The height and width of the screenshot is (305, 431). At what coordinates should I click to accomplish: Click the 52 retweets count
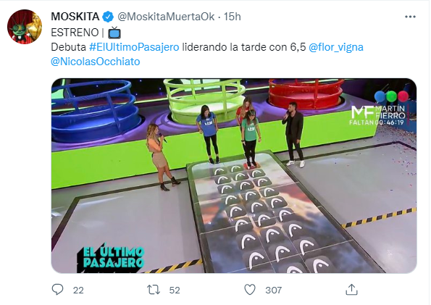(x=175, y=291)
